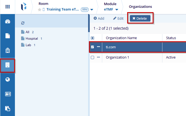Image resolution: width=186 pixels, height=116 pixels.
Task: Open the ti.com row actions ellipsis menu
Action: click(98, 47)
